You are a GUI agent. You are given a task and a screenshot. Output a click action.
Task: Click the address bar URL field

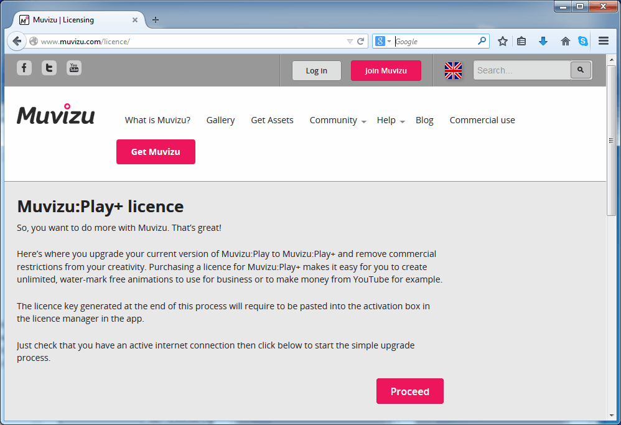point(192,41)
